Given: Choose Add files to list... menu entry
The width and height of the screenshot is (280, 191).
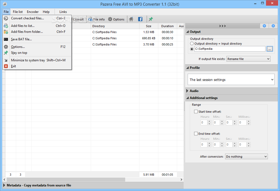Looking at the screenshot, I should [x=37, y=26].
